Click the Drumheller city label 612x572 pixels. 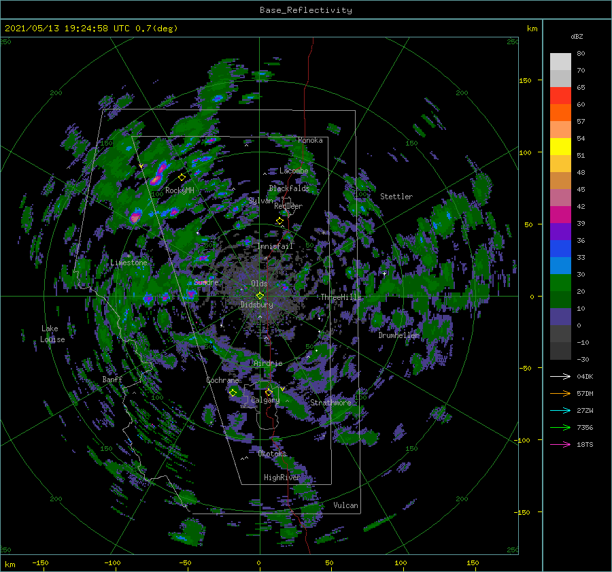(x=398, y=335)
